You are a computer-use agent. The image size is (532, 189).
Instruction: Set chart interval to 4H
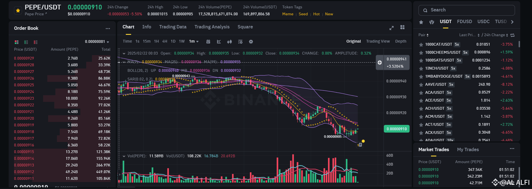coord(165,41)
